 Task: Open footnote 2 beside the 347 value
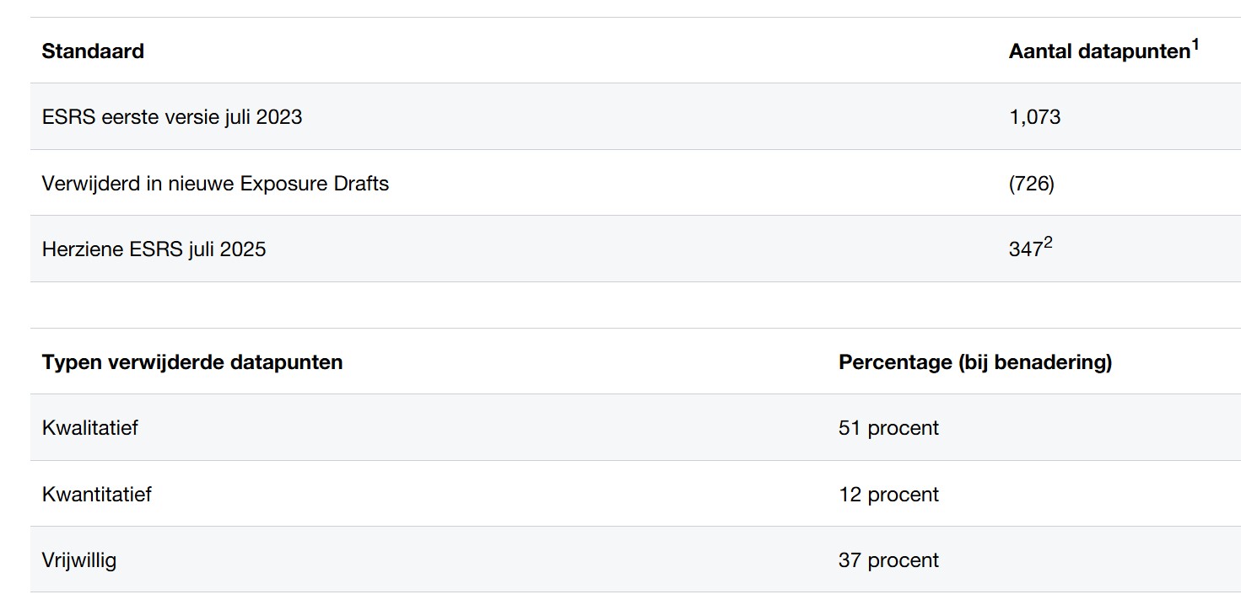tap(1049, 244)
